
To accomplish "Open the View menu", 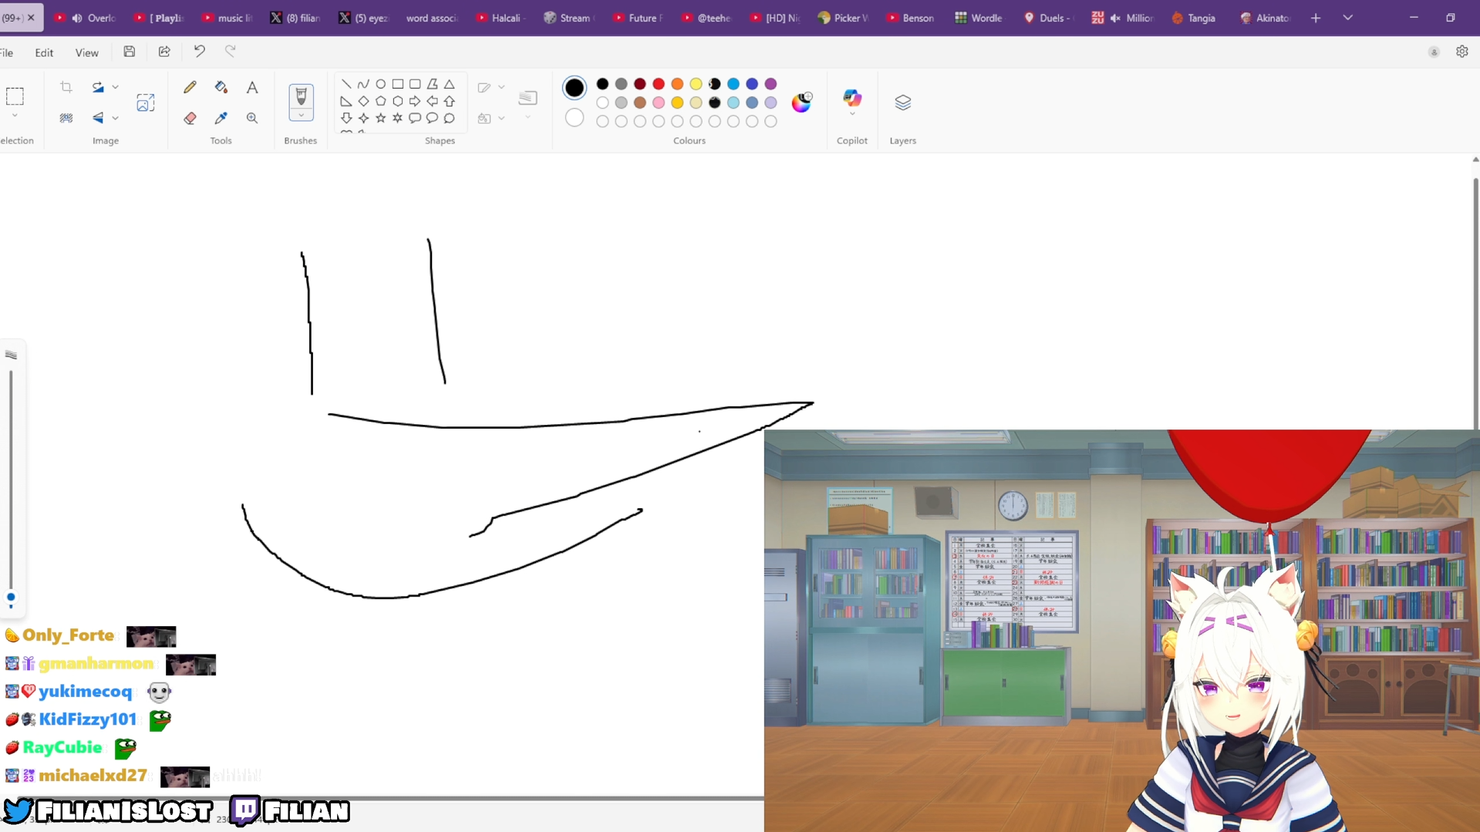I will tap(86, 52).
